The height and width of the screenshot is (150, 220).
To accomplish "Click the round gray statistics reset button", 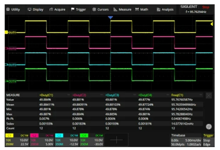I will (x=209, y=126).
